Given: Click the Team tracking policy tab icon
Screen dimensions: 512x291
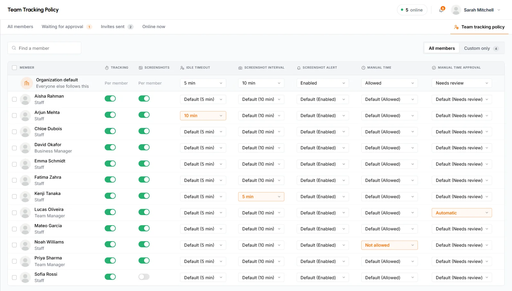Looking at the screenshot, I should click(456, 27).
